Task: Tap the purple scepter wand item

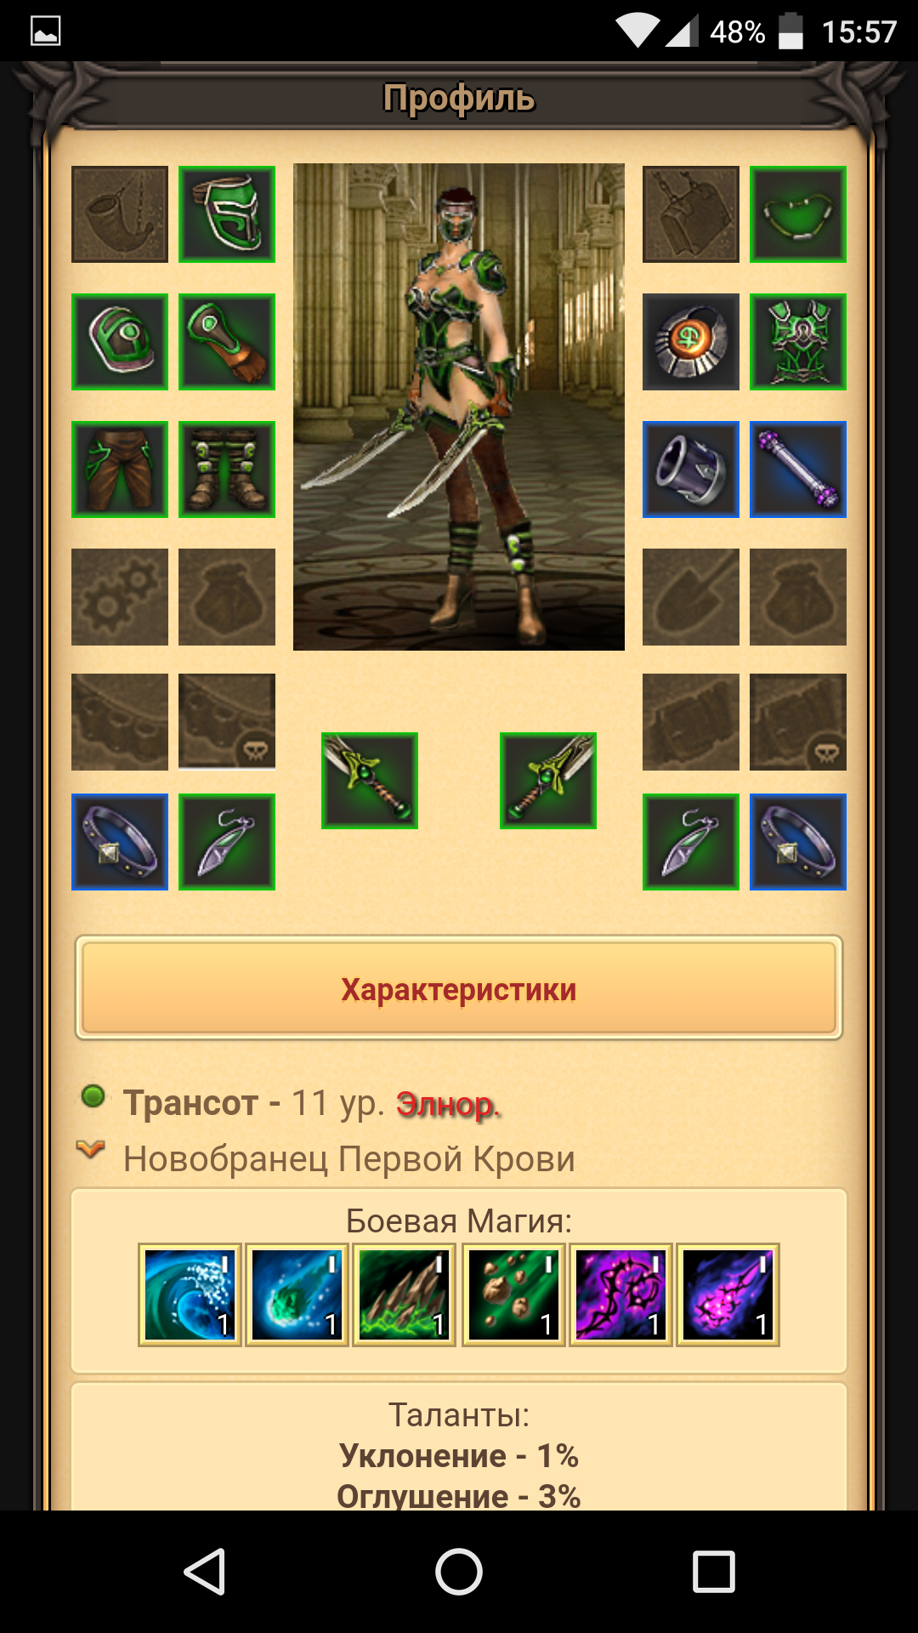Action: [798, 469]
